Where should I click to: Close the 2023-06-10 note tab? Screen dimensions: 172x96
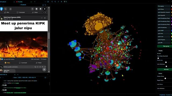point(15,75)
